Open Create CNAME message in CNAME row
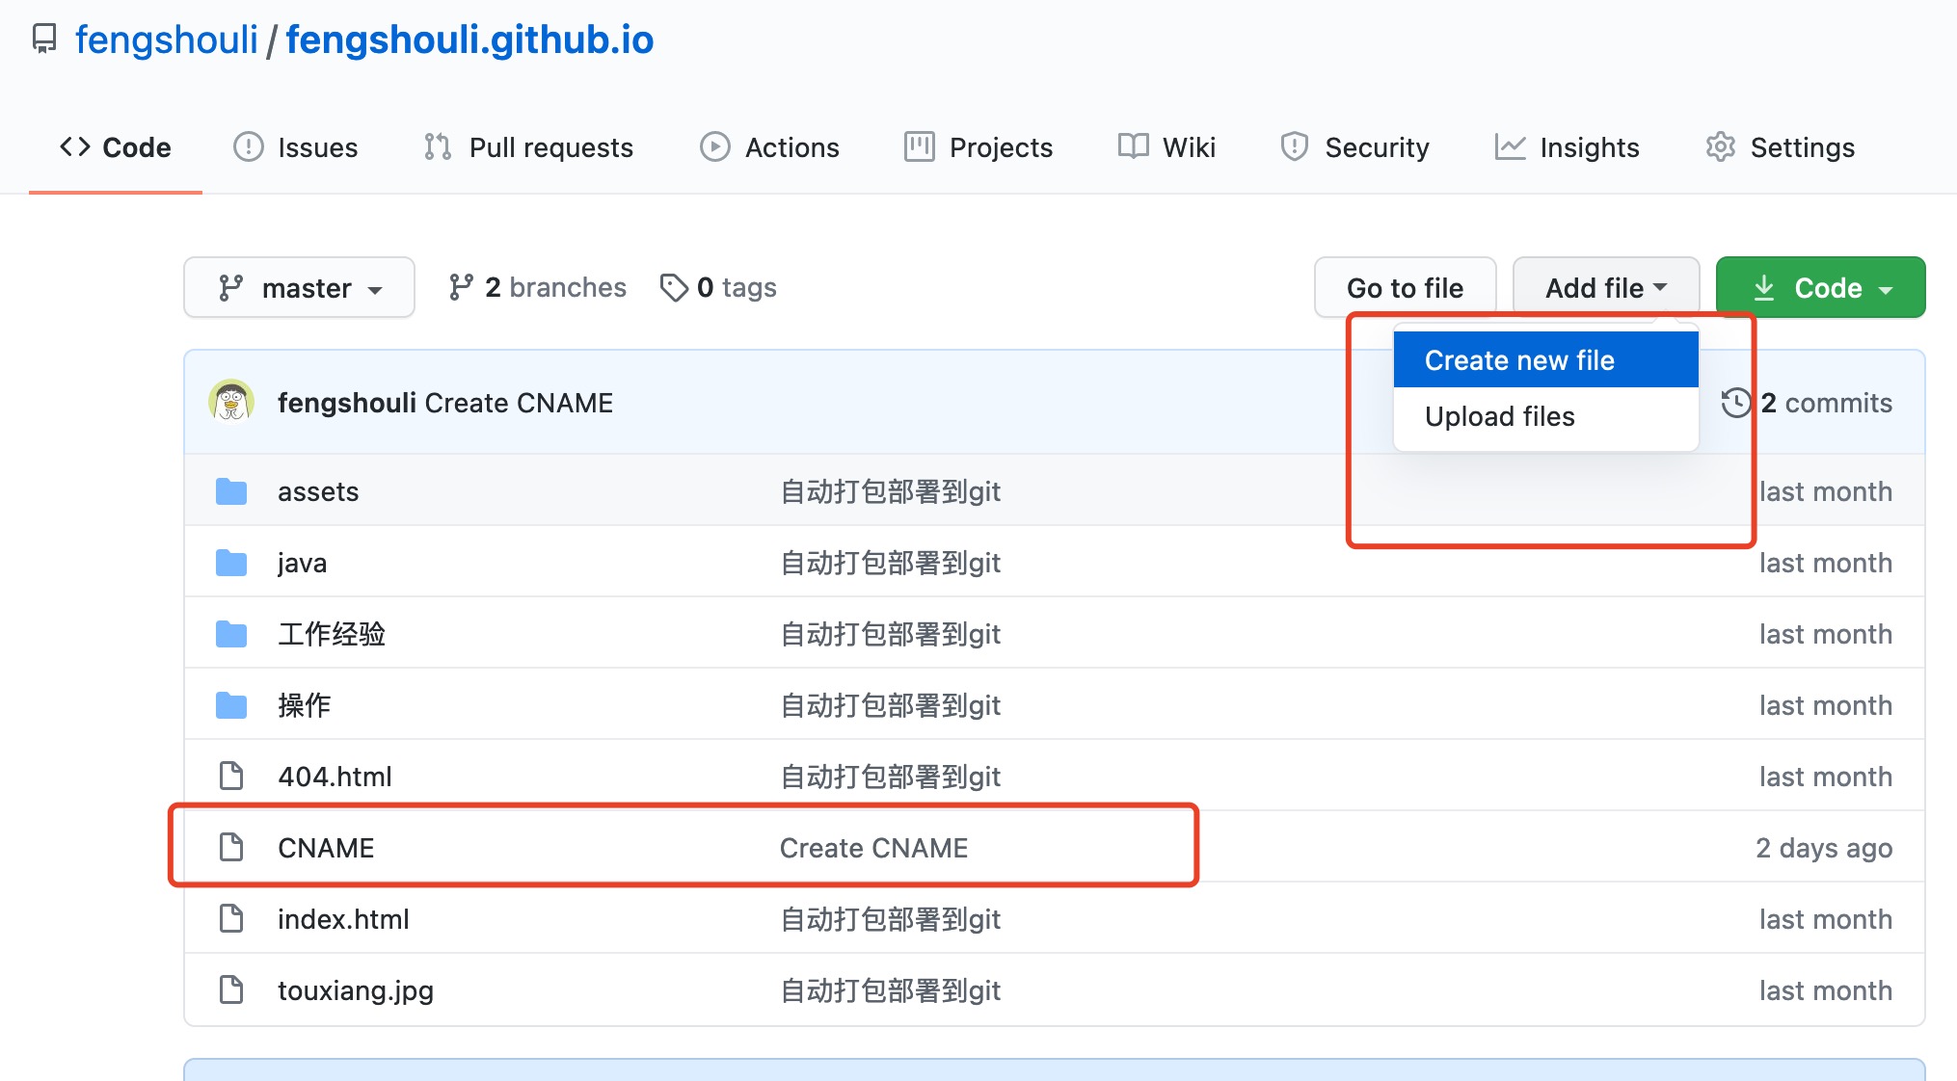 point(873,848)
